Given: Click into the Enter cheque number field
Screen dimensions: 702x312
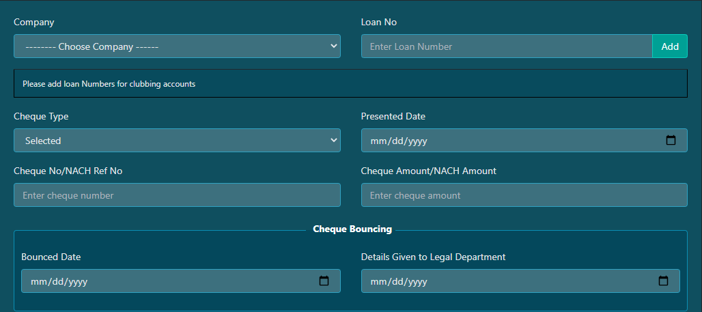Looking at the screenshot, I should (178, 195).
